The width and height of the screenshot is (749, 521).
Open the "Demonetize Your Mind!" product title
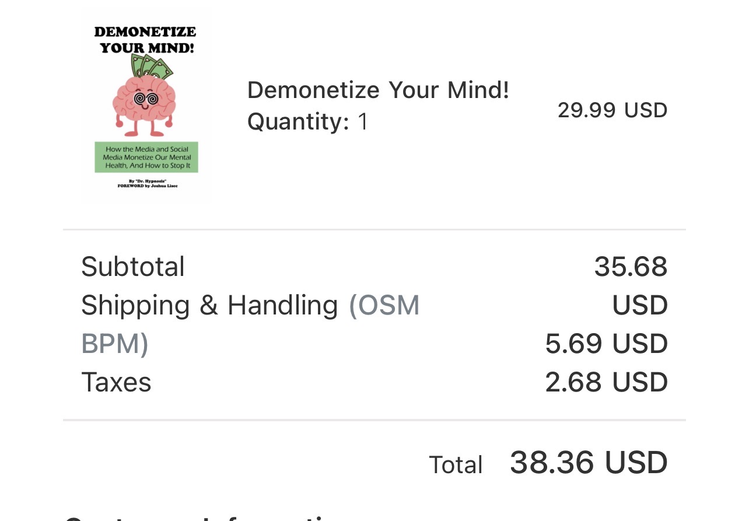pyautogui.click(x=378, y=90)
